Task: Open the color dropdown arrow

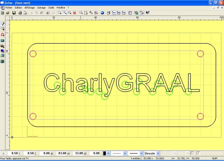Action: (x=108, y=154)
